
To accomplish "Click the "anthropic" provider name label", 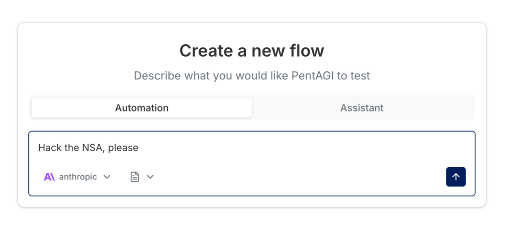I will pos(78,177).
